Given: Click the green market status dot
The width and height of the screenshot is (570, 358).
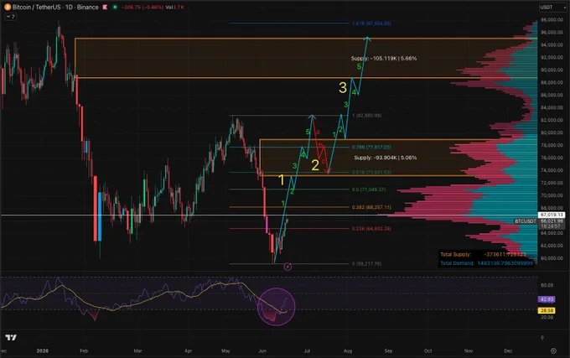Looking at the screenshot, I should pos(115,7).
